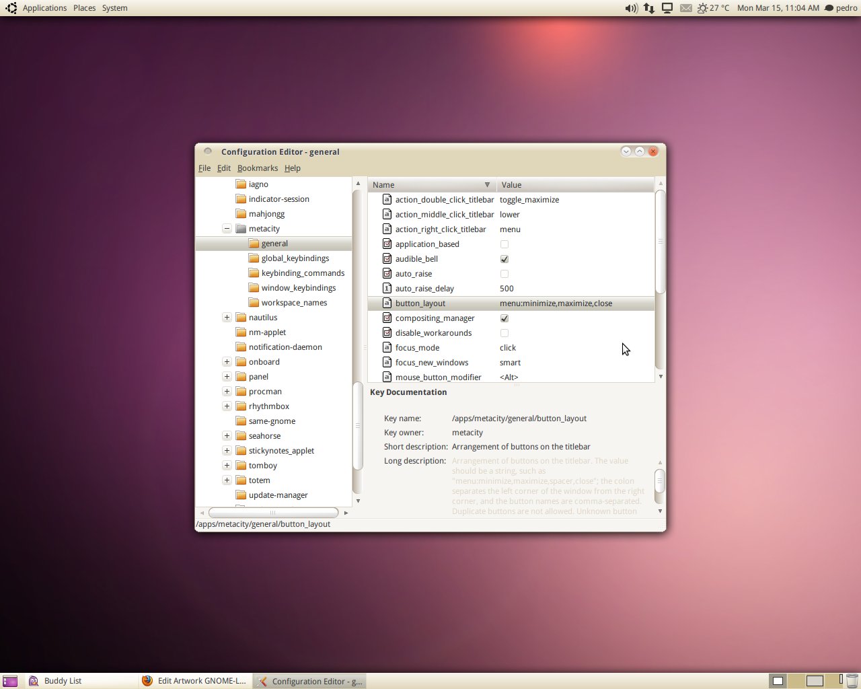Viewport: 861px width, 689px height.
Task: Click the window icon left of the Configuration Editor title
Action: tap(208, 151)
